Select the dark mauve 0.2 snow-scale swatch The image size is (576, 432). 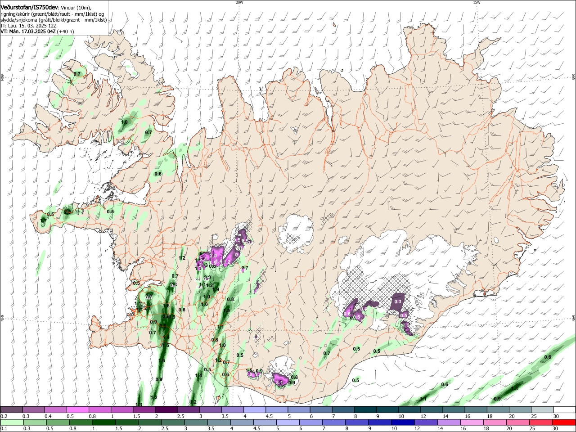click(x=11, y=410)
